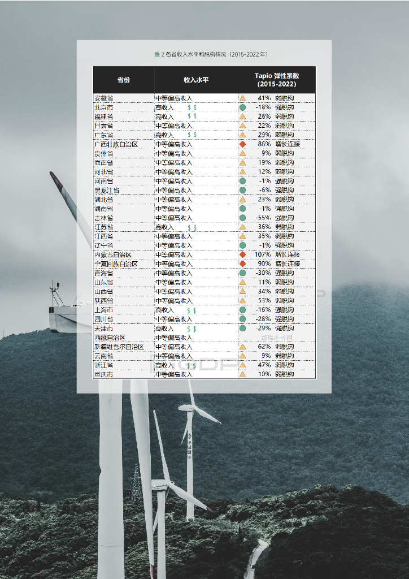Screen dimensions: 409x579
Task: Click the yellow triangle in 江西省 row
Action: point(242,236)
